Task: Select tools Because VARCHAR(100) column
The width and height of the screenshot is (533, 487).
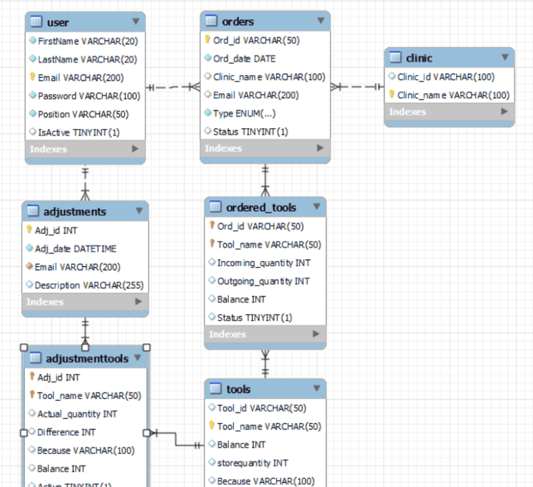Action: click(x=265, y=481)
